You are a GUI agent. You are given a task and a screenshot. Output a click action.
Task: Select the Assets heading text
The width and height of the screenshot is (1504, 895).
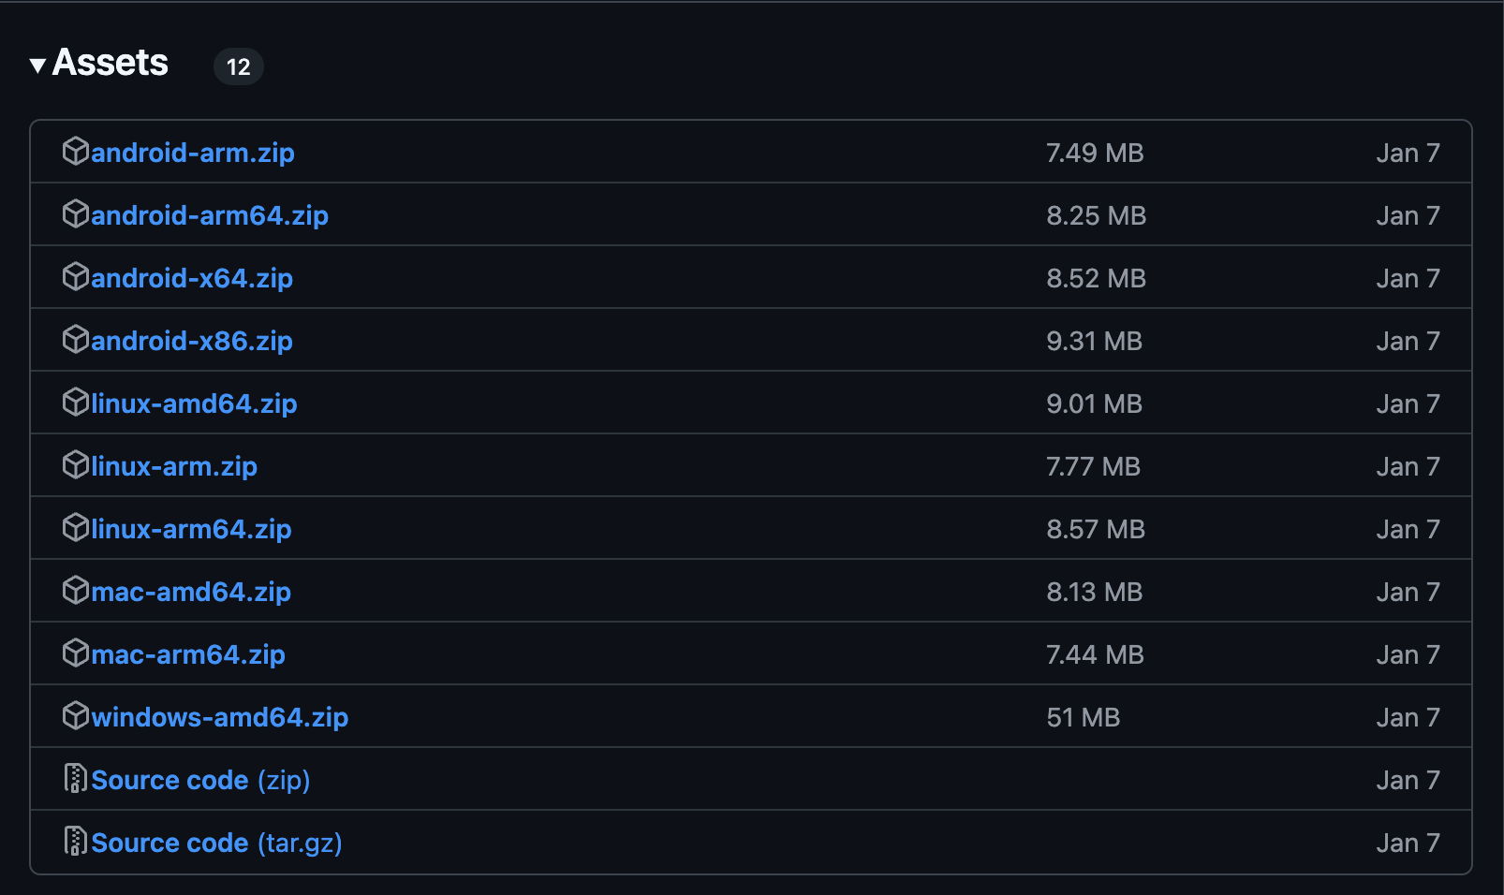click(111, 64)
